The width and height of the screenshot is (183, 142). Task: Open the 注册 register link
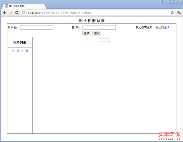(167, 27)
